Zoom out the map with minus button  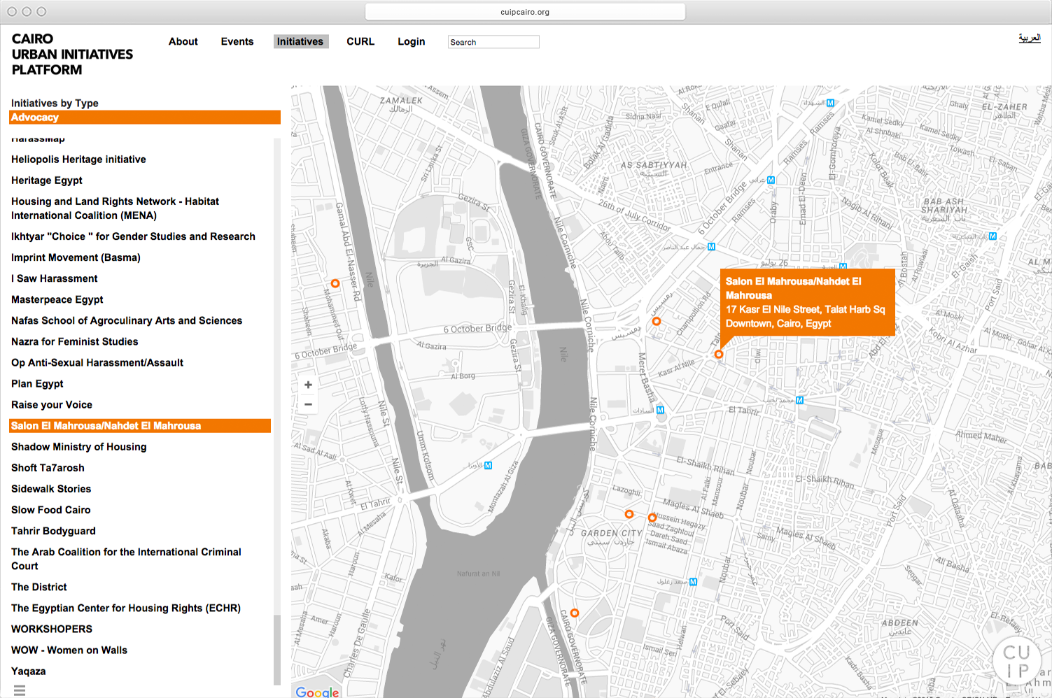pos(308,404)
